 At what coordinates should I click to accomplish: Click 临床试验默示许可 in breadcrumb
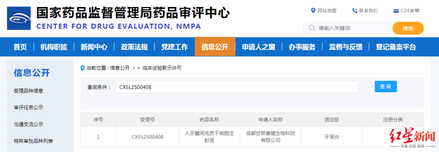point(162,68)
